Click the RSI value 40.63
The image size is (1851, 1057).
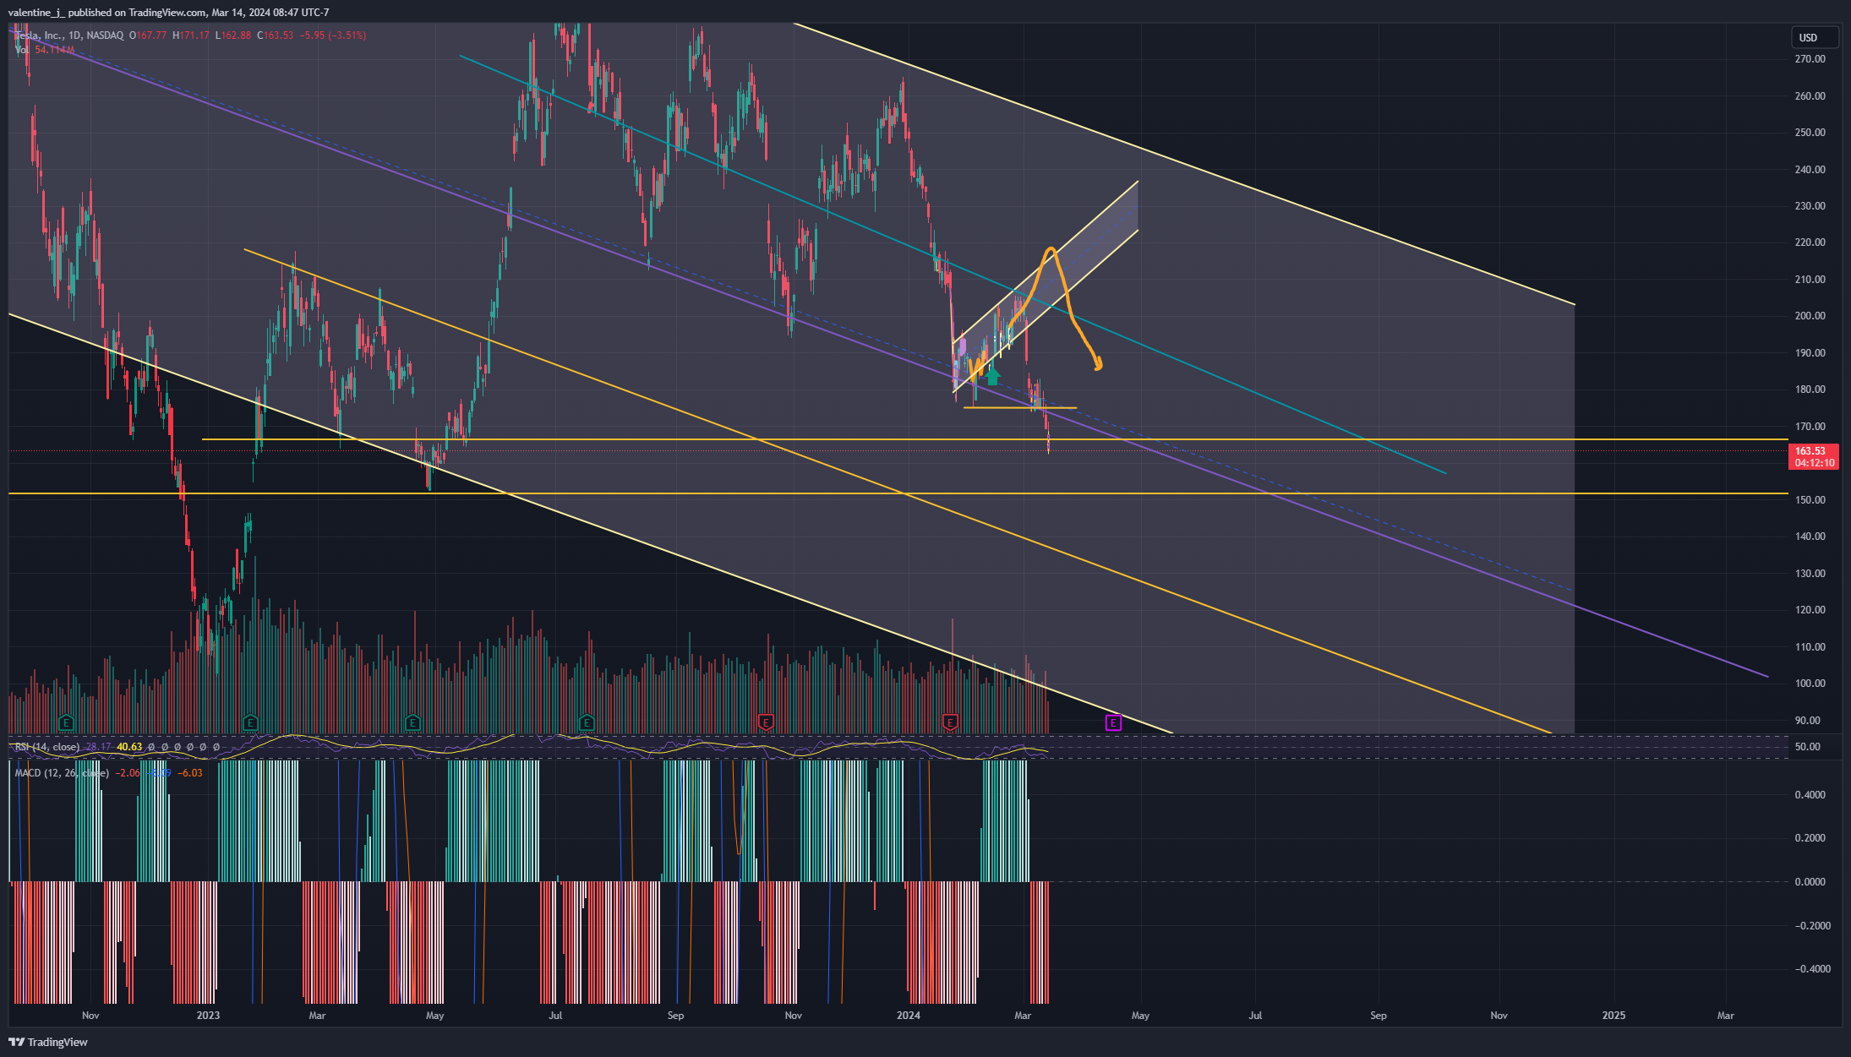click(x=129, y=747)
